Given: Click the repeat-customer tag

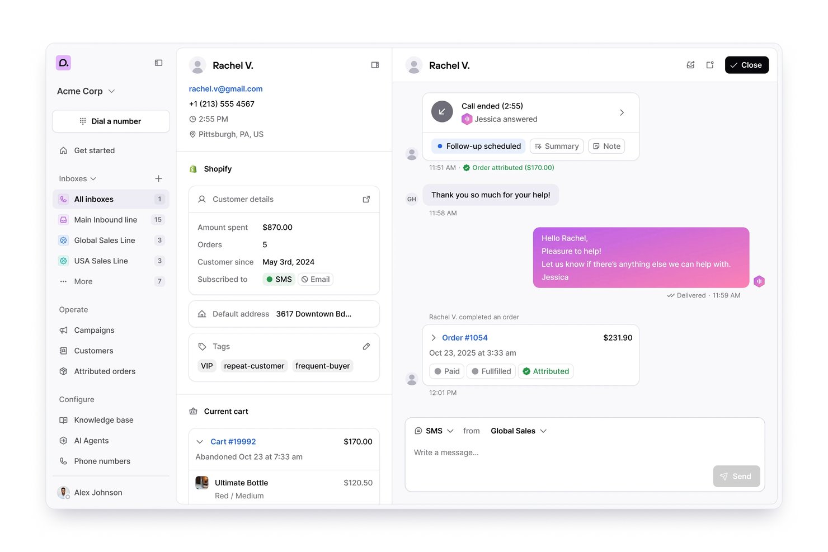Looking at the screenshot, I should point(255,366).
